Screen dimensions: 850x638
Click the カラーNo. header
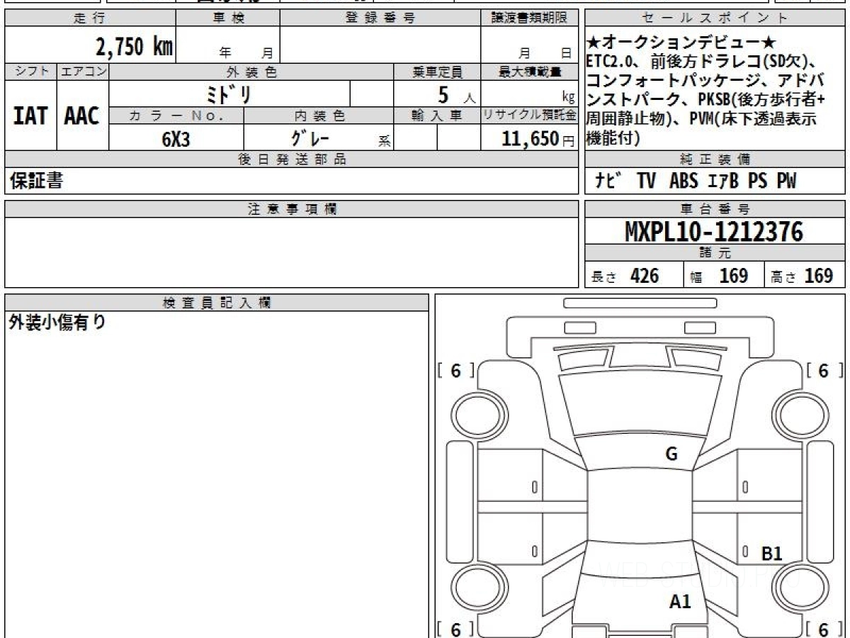point(177,116)
